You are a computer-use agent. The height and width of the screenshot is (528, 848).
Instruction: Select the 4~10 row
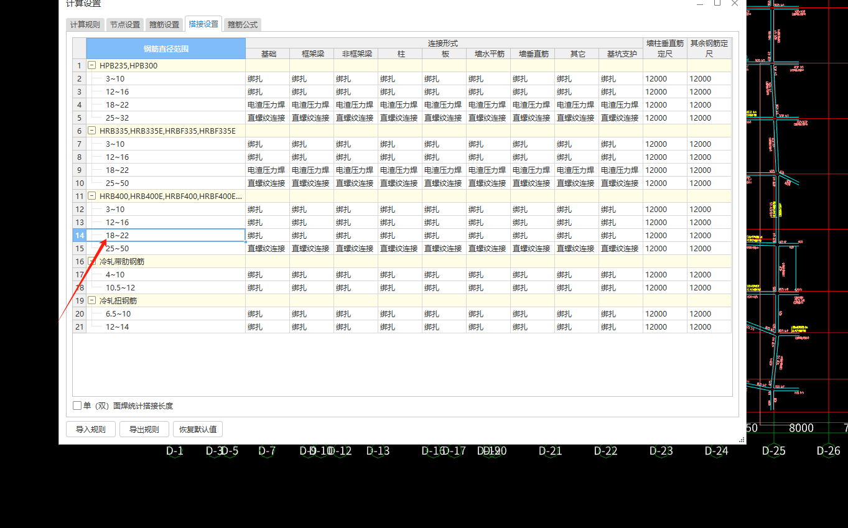tap(166, 274)
